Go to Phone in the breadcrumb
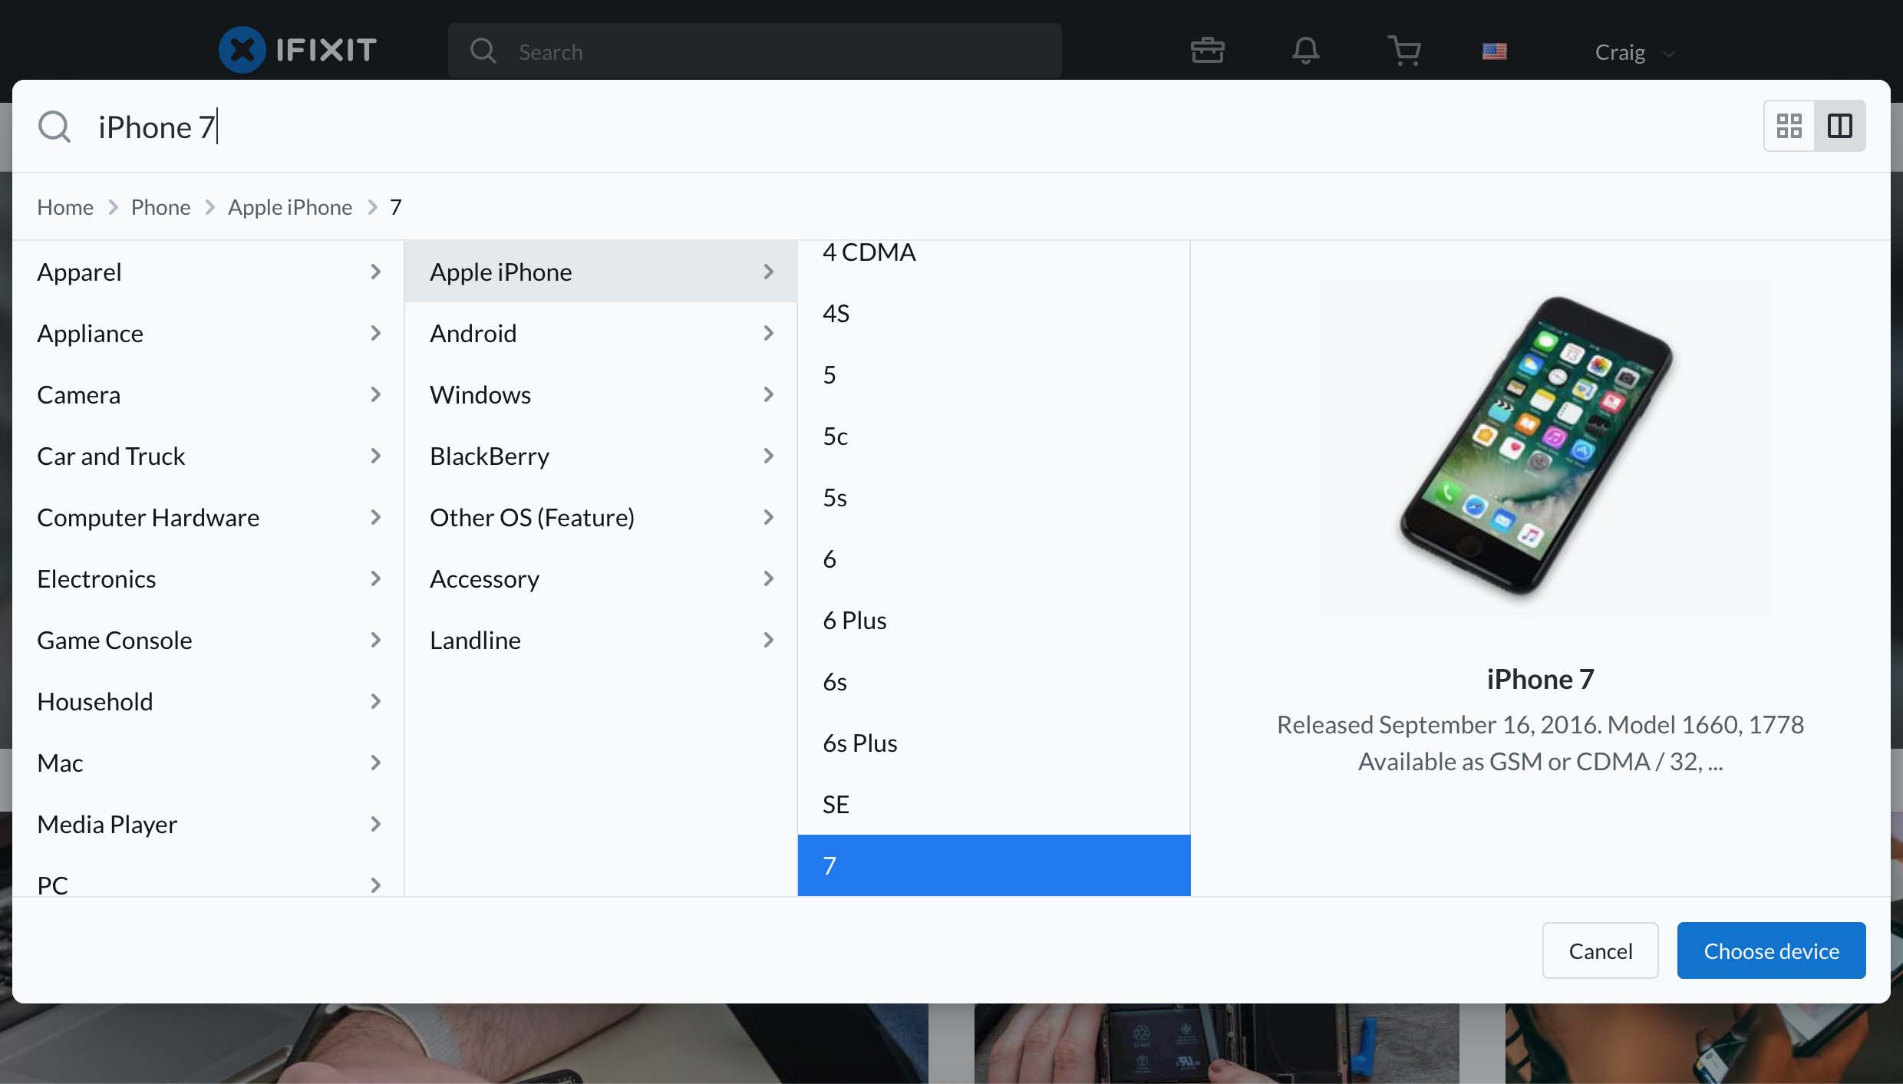The image size is (1903, 1084). click(x=160, y=207)
